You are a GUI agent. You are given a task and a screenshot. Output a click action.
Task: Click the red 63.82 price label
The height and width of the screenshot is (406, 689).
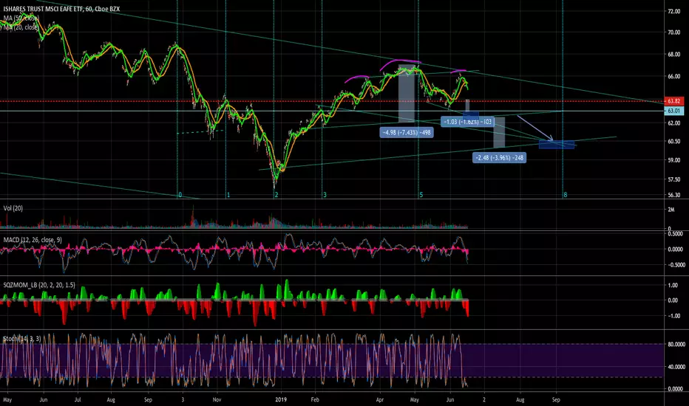click(673, 101)
